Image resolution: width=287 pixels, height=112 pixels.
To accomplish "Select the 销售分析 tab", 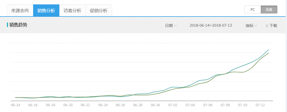I will tap(46, 11).
